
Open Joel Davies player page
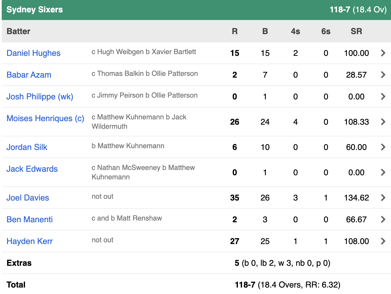coord(28,198)
